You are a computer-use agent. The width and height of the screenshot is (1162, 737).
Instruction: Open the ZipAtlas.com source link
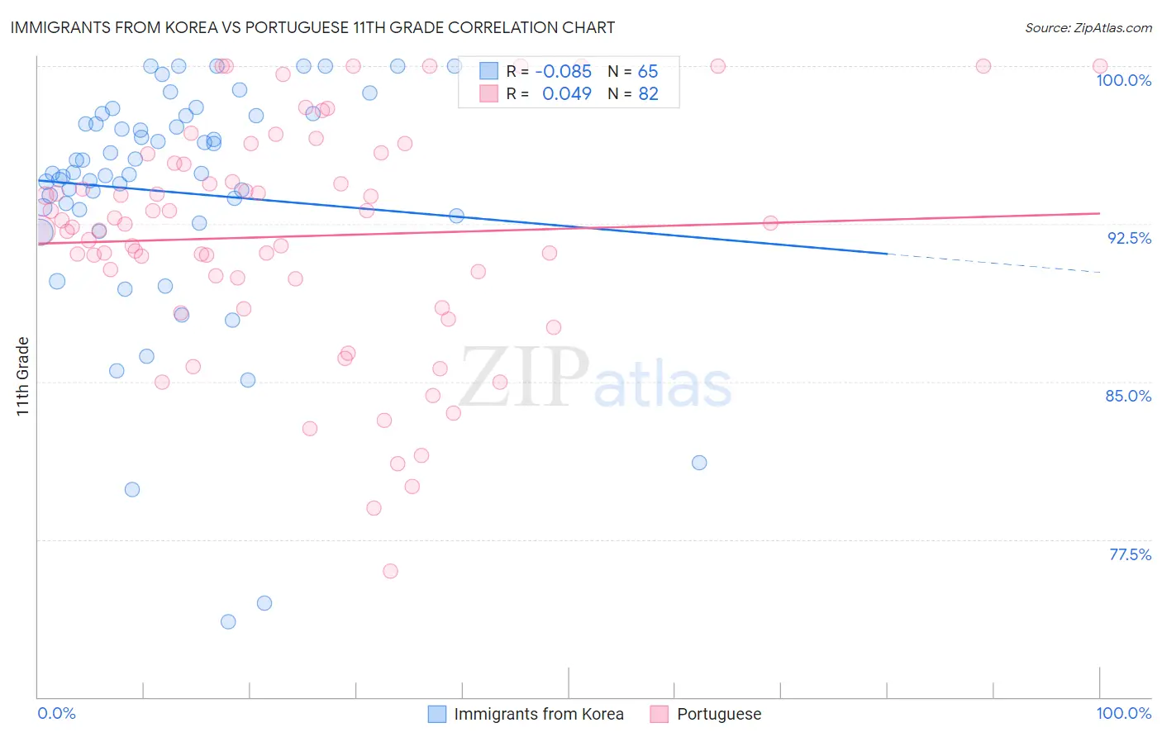pyautogui.click(x=1088, y=27)
